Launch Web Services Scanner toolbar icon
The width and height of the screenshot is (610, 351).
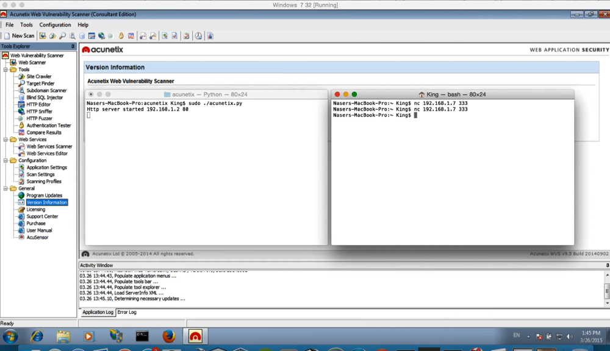tap(143, 36)
